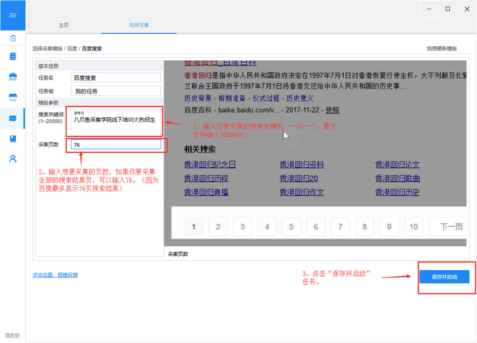Image resolution: width=477 pixels, height=343 pixels.
Task: Click page 10 in preview pagination
Action: point(413,226)
